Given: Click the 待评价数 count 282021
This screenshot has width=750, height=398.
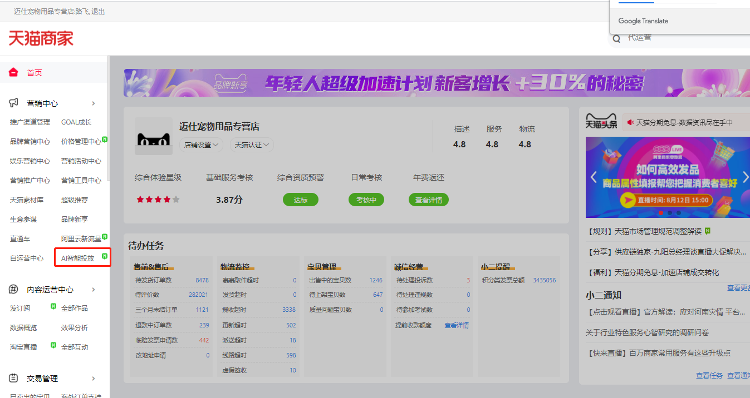Looking at the screenshot, I should point(198,295).
